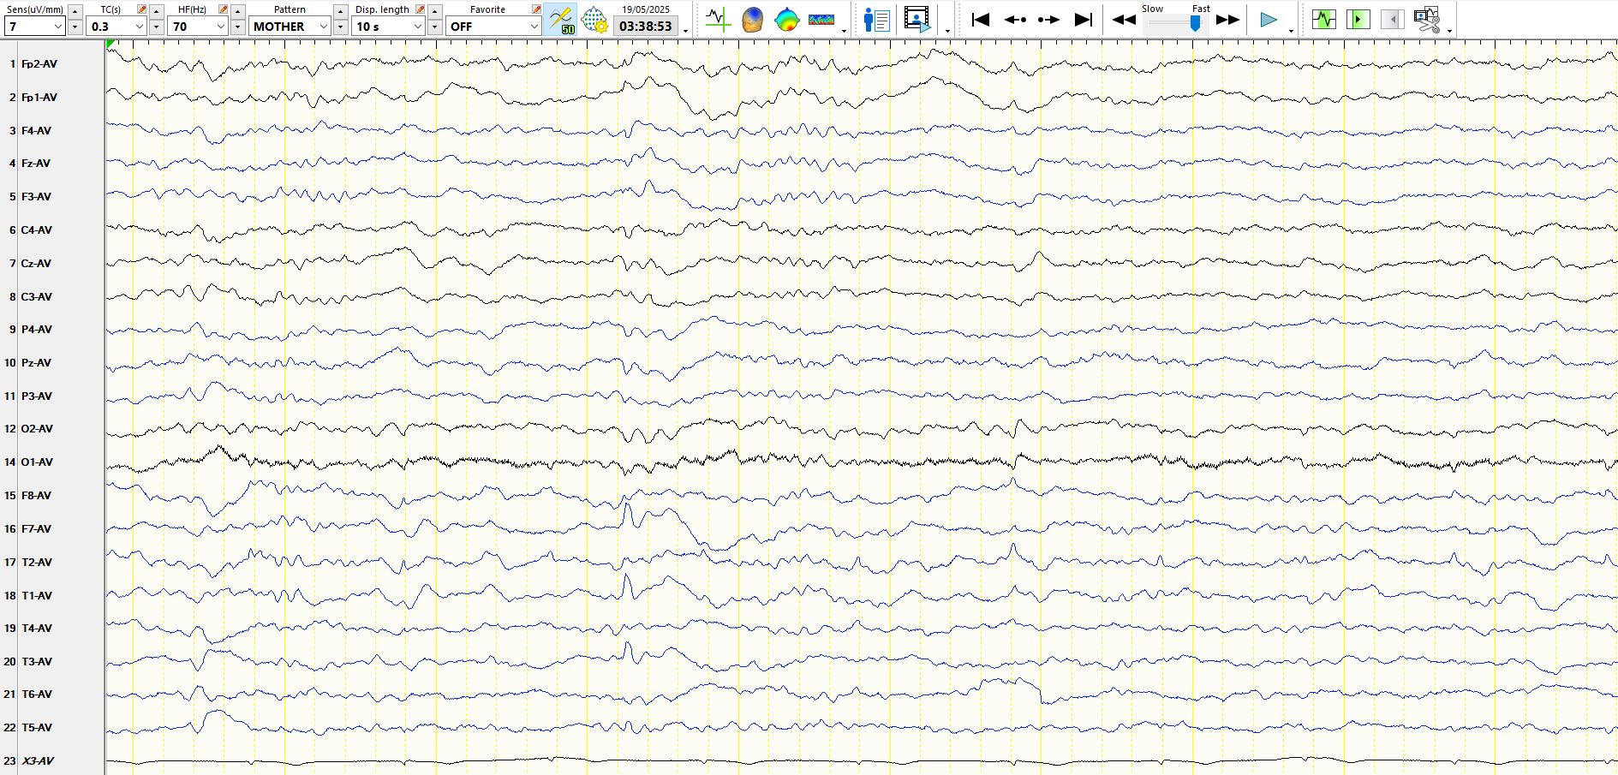
Task: Open the patient information icon
Action: point(876,20)
